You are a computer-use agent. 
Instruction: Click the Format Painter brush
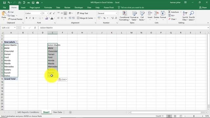(x=15, y=19)
